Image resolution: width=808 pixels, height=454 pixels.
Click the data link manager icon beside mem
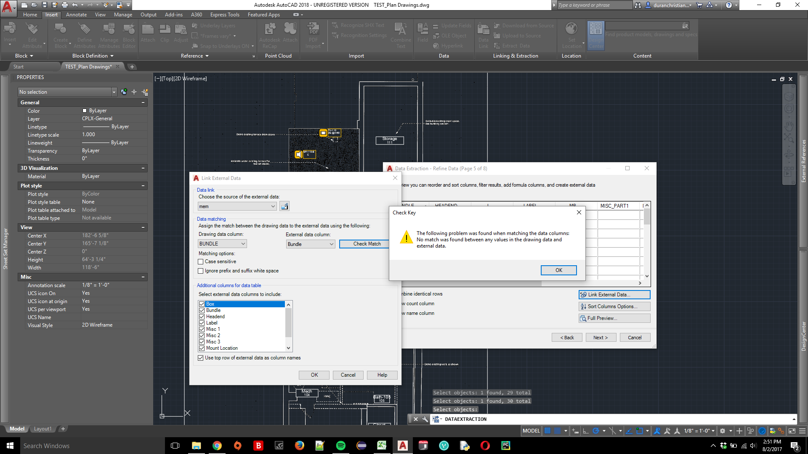click(x=284, y=206)
